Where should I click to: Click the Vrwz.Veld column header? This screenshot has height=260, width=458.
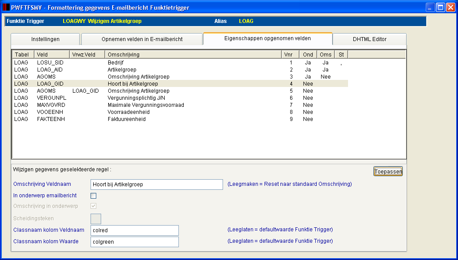pyautogui.click(x=87, y=55)
